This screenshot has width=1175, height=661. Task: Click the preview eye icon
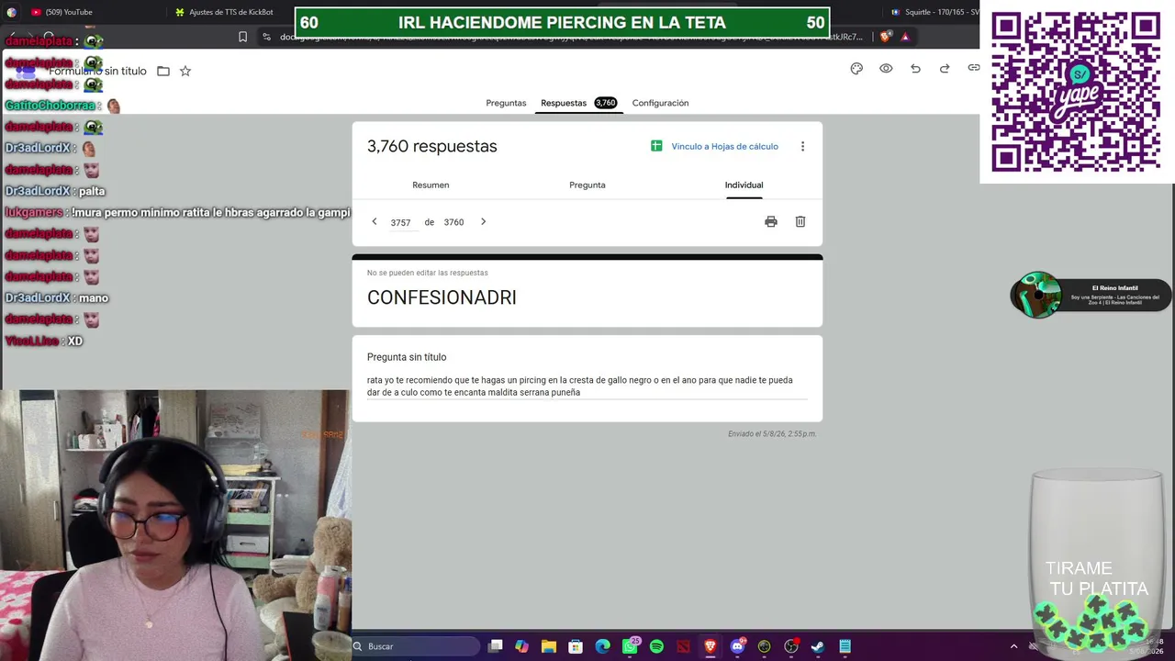(886, 69)
